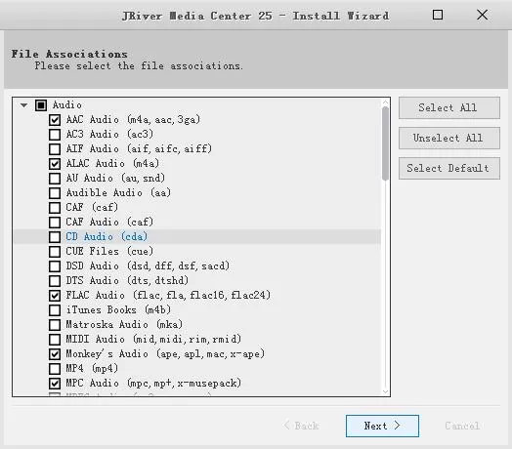Check the MP4 (mp4) box

(x=55, y=369)
